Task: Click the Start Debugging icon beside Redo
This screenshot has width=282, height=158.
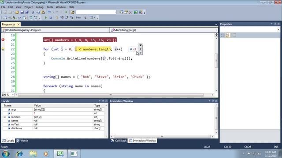Action: click(x=66, y=12)
